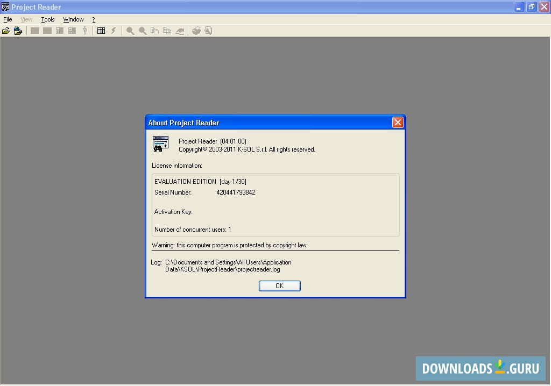Click the first gray view toolbar icon
The image size is (551, 386).
pos(35,31)
